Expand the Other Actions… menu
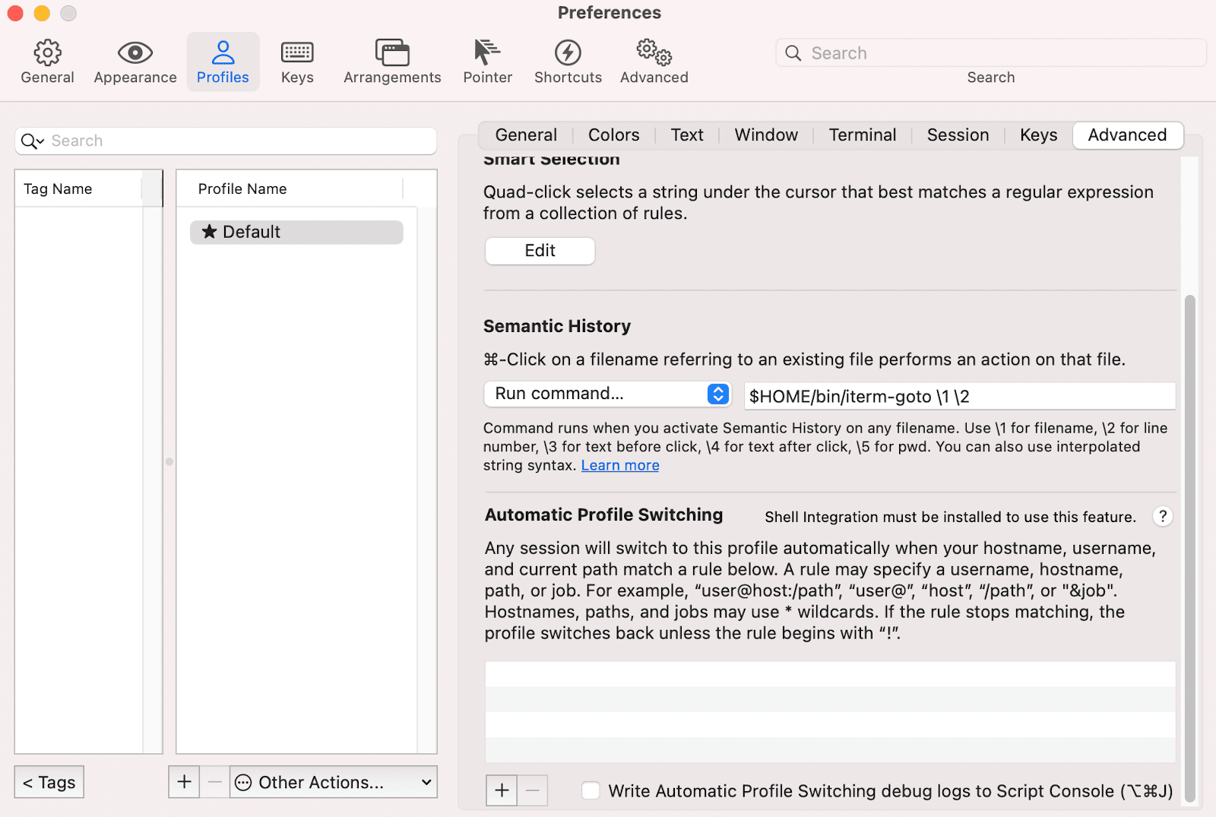Screen dimensions: 1216x817 [x=334, y=782]
